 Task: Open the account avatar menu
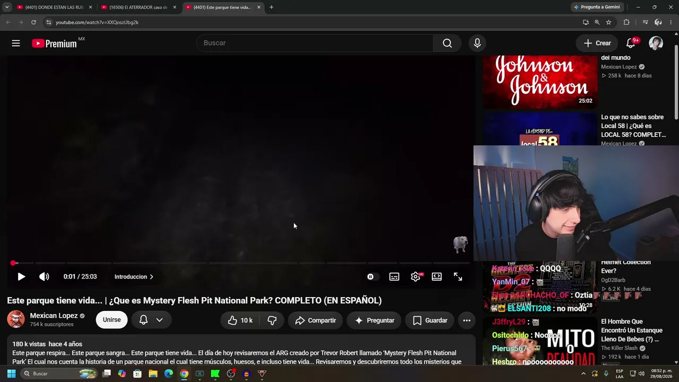point(656,43)
